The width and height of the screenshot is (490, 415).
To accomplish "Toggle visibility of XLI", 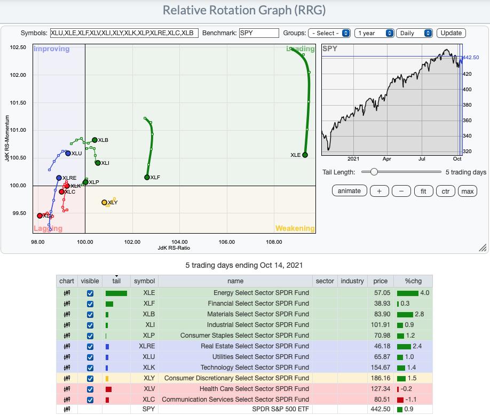I will tap(90, 325).
